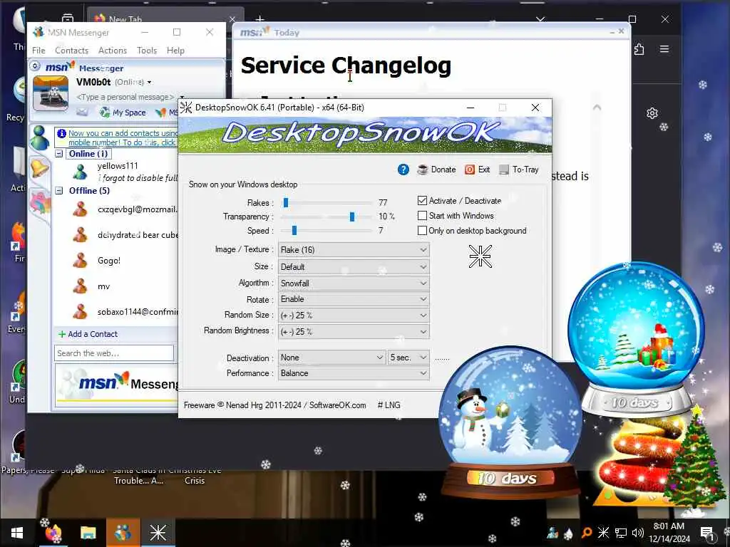
Task: Click the snowflake tray icon in system tray
Action: click(x=603, y=532)
